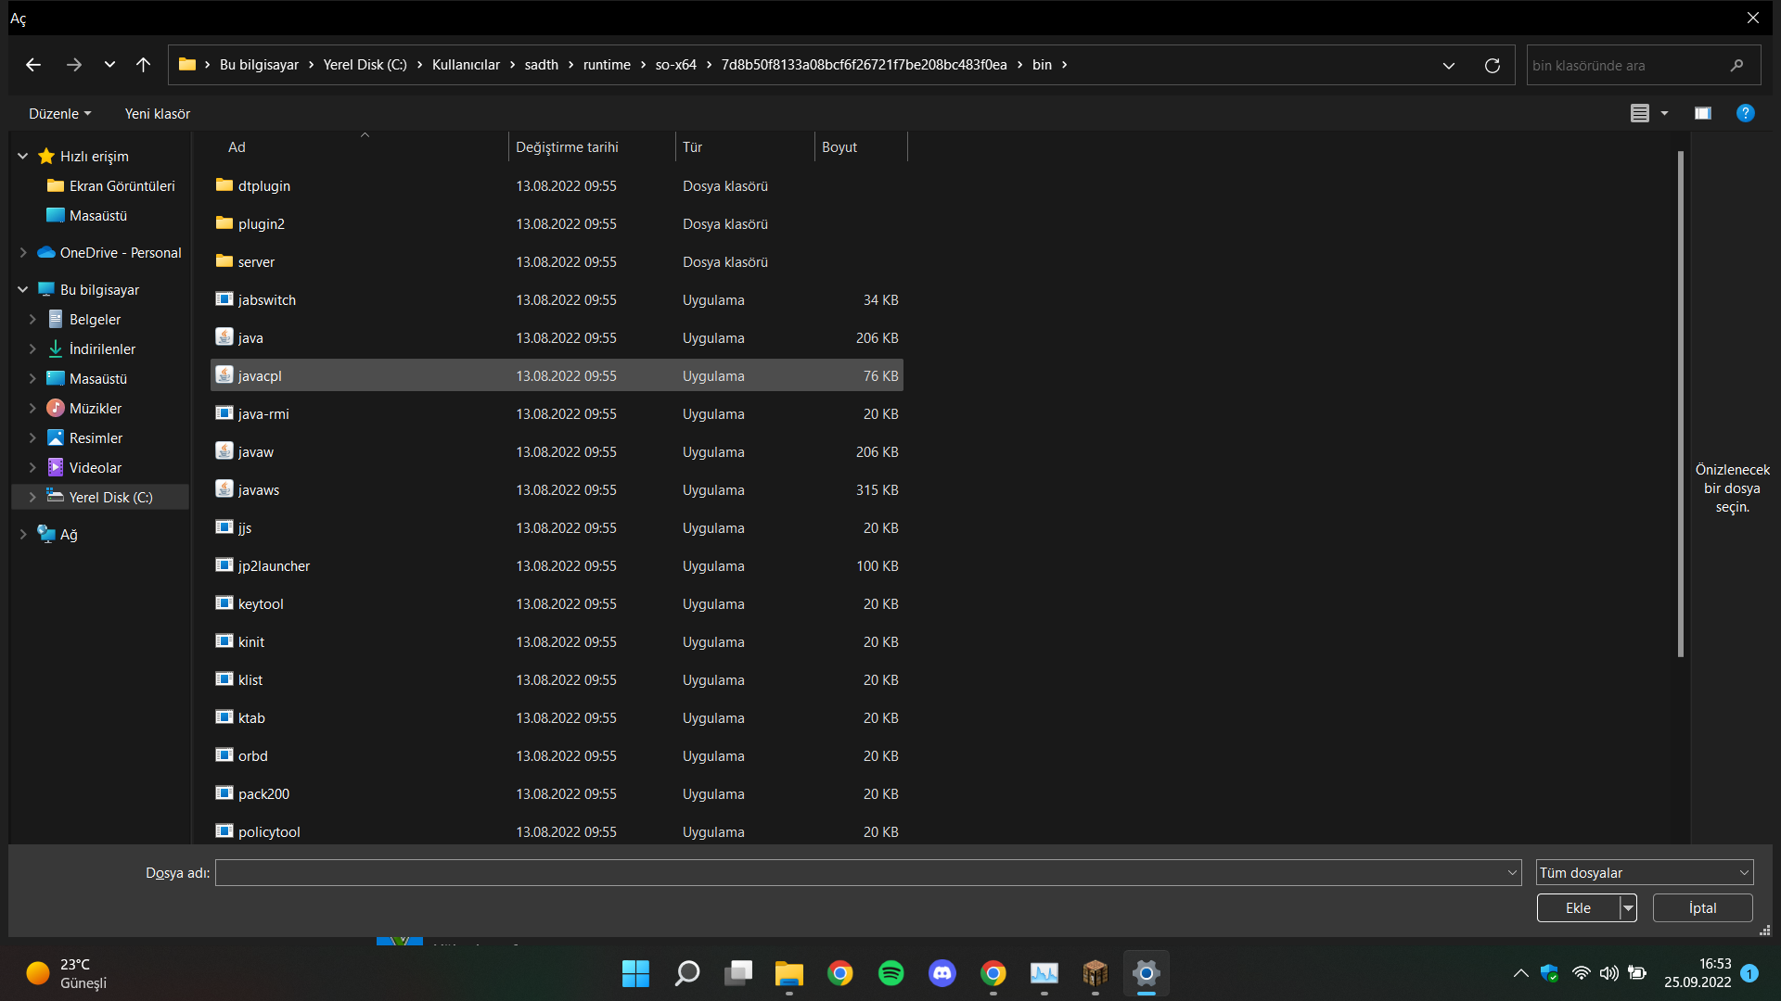Click the Ekle button
Image resolution: width=1781 pixels, height=1001 pixels.
tap(1577, 908)
